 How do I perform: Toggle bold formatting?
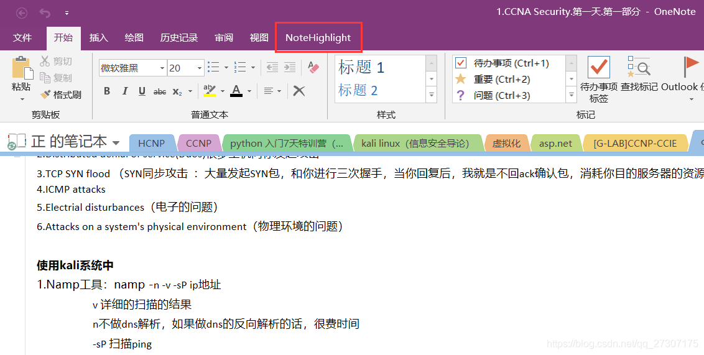(x=107, y=91)
